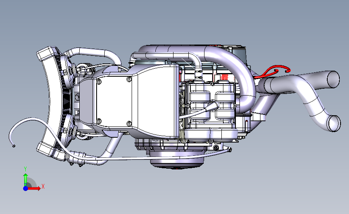Select the round flywheel cover under the engine
349x214 pixels.
pyautogui.click(x=178, y=159)
